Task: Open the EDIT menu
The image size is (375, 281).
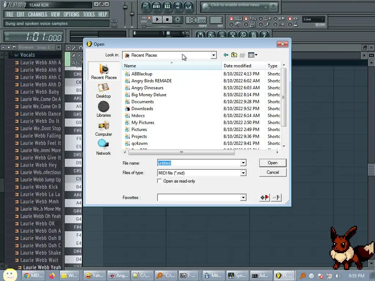Action: pyautogui.click(x=21, y=14)
